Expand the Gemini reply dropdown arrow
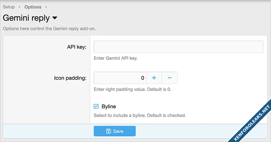The image size is (271, 142). 55,18
